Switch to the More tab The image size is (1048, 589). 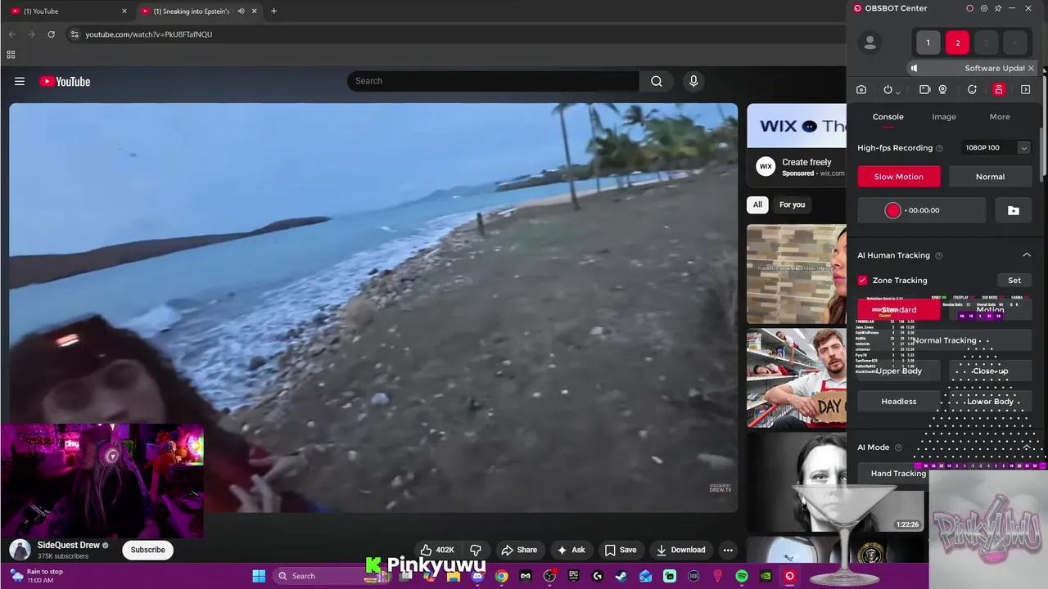tap(1000, 117)
